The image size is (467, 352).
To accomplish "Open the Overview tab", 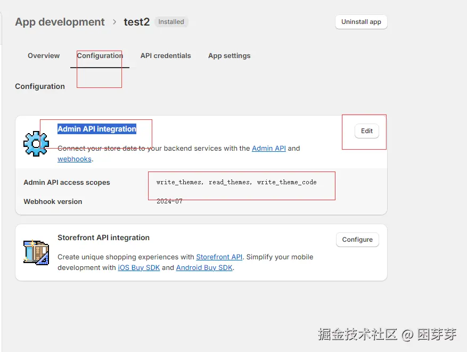I will click(44, 56).
